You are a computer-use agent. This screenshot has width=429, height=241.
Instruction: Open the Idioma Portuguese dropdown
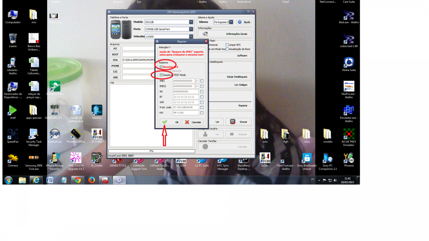[x=231, y=22]
